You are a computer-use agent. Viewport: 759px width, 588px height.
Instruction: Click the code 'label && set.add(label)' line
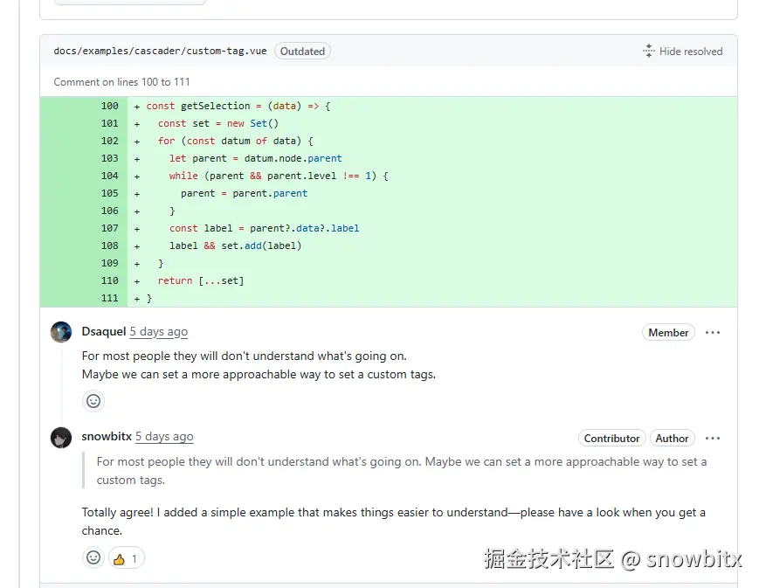click(235, 246)
